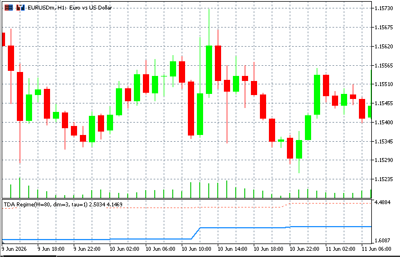Click price level 1.15345 on price scale
Screen dimensions: 400x257
pyautogui.click(x=384, y=141)
